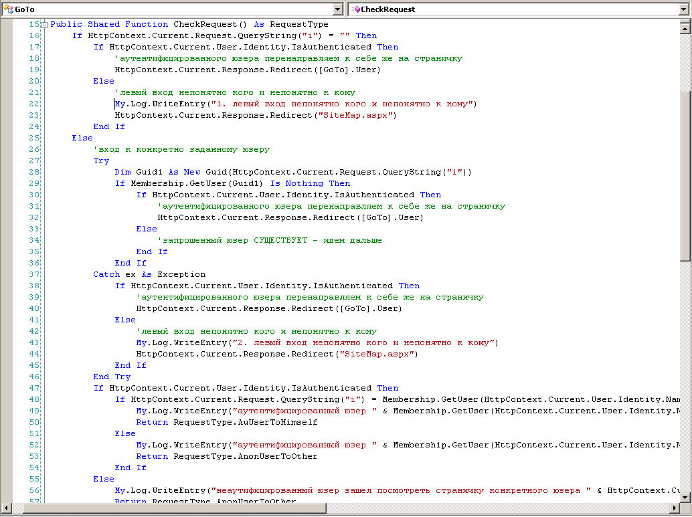Click the editor split handle above vertical scrollbar
This screenshot has width=692, height=517.
(685, 21)
